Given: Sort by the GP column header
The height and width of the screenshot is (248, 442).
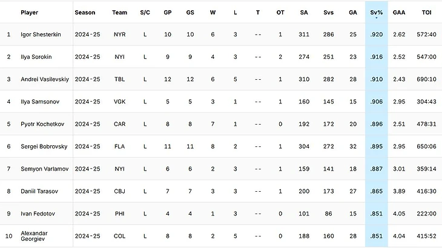Looking at the screenshot, I should tap(168, 12).
